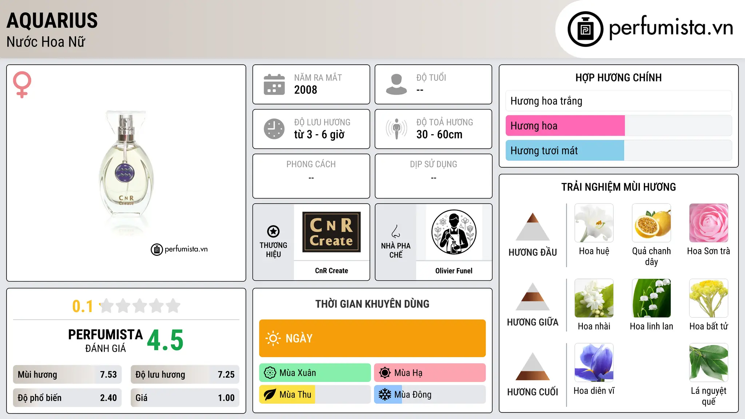Click the Thời Gian Khuyên Dùng heading
Viewport: 745px width, 419px height.
[x=372, y=304]
